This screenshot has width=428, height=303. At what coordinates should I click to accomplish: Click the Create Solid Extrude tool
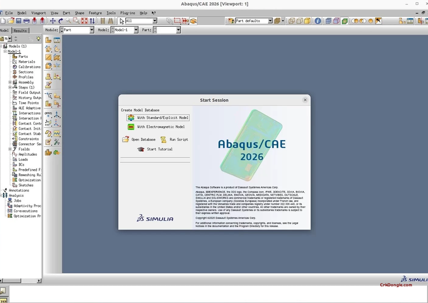(x=48, y=49)
